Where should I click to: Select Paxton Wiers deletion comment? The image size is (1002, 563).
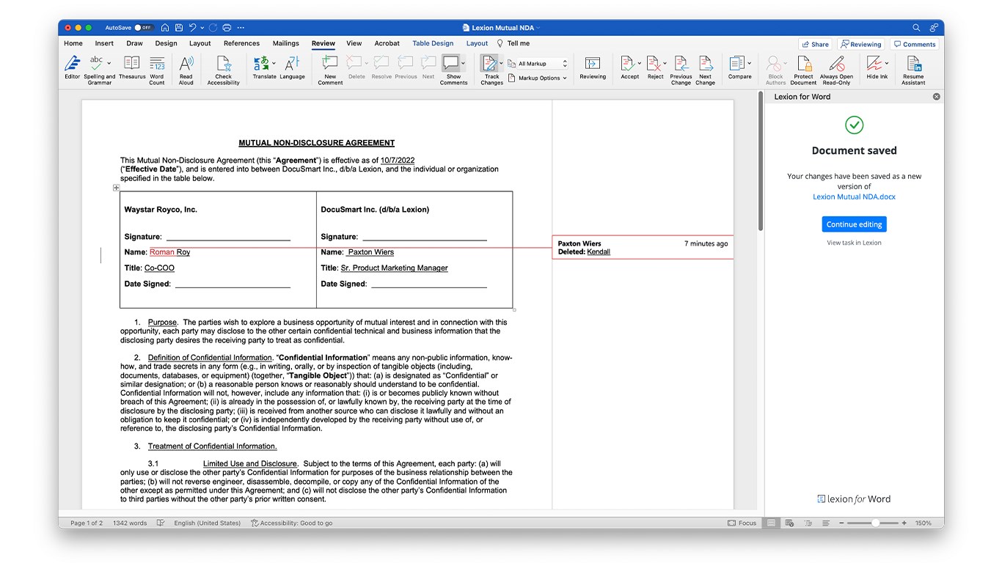coord(643,247)
